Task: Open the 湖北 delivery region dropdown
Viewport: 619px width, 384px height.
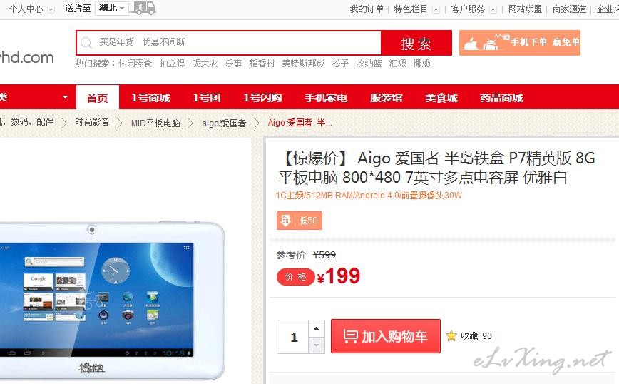Action: click(112, 8)
